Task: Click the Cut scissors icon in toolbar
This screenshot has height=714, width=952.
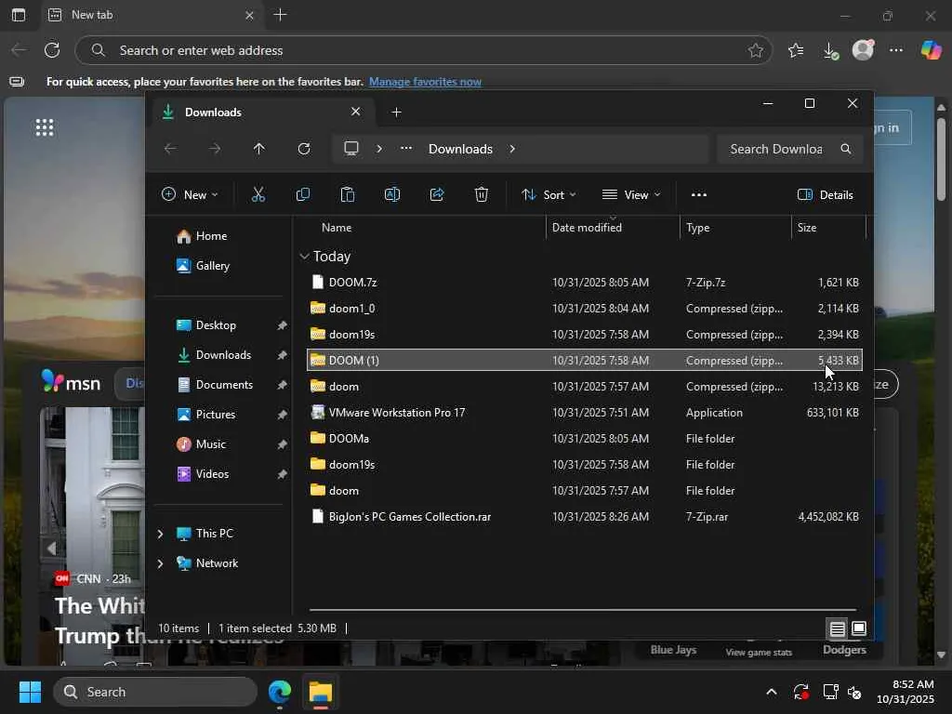Action: 258,194
